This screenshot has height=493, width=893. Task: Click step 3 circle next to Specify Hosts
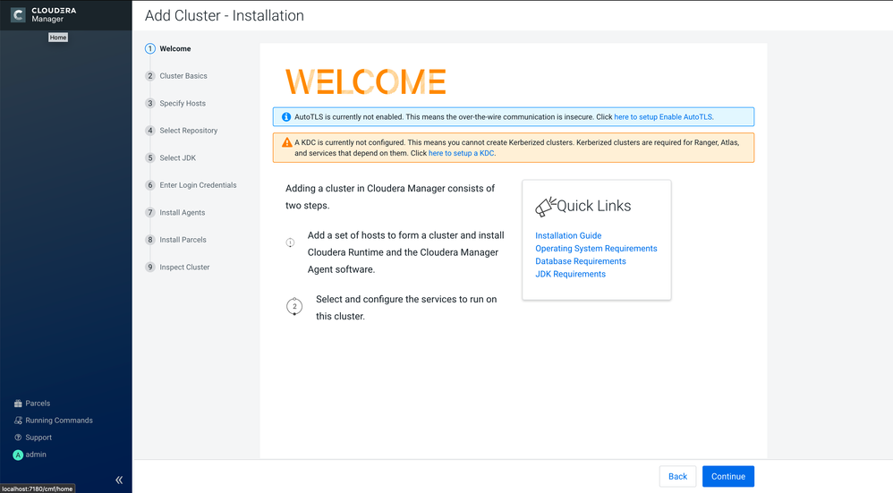pos(150,103)
